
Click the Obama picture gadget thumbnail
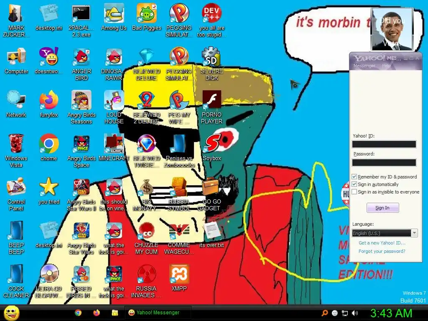tap(392, 29)
